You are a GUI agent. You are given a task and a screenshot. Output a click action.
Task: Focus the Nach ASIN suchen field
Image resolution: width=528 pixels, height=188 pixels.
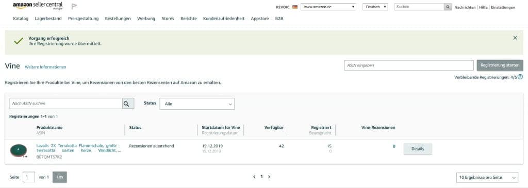65,104
